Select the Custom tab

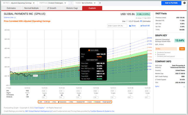(x=92, y=8)
